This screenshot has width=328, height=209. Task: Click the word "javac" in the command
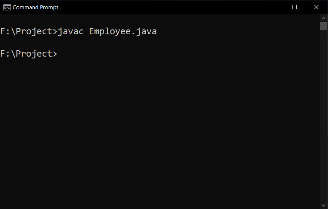(71, 32)
